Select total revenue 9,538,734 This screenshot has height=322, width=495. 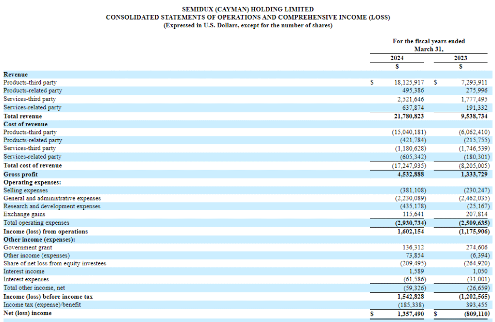pos(474,116)
